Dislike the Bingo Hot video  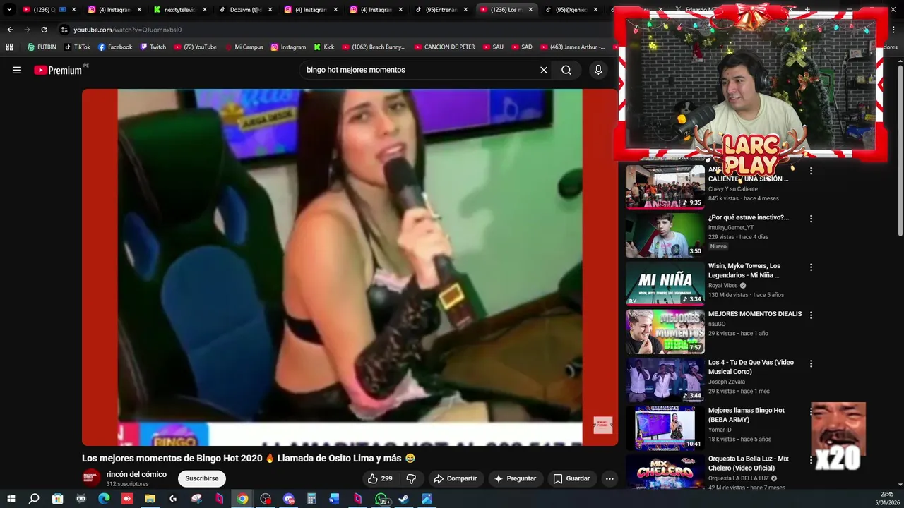[411, 478]
